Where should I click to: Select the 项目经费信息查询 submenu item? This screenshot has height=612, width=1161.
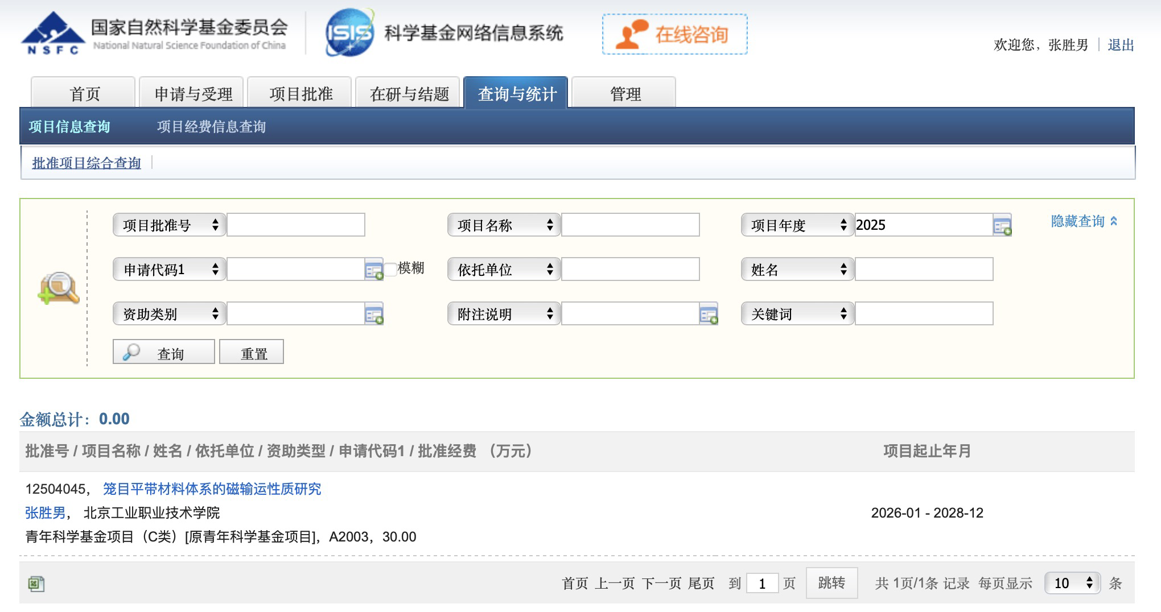212,126
